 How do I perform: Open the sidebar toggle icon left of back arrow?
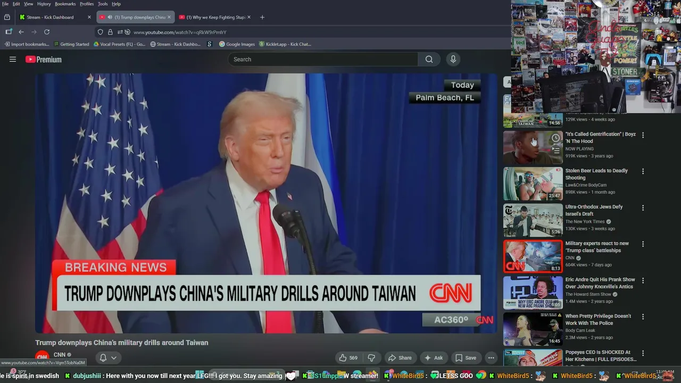click(x=9, y=32)
